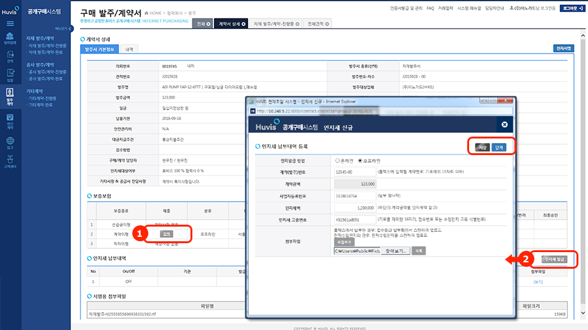The image size is (588, 330).
Task: Click the 자재 발주/계약 side menu heading
Action: (x=40, y=38)
